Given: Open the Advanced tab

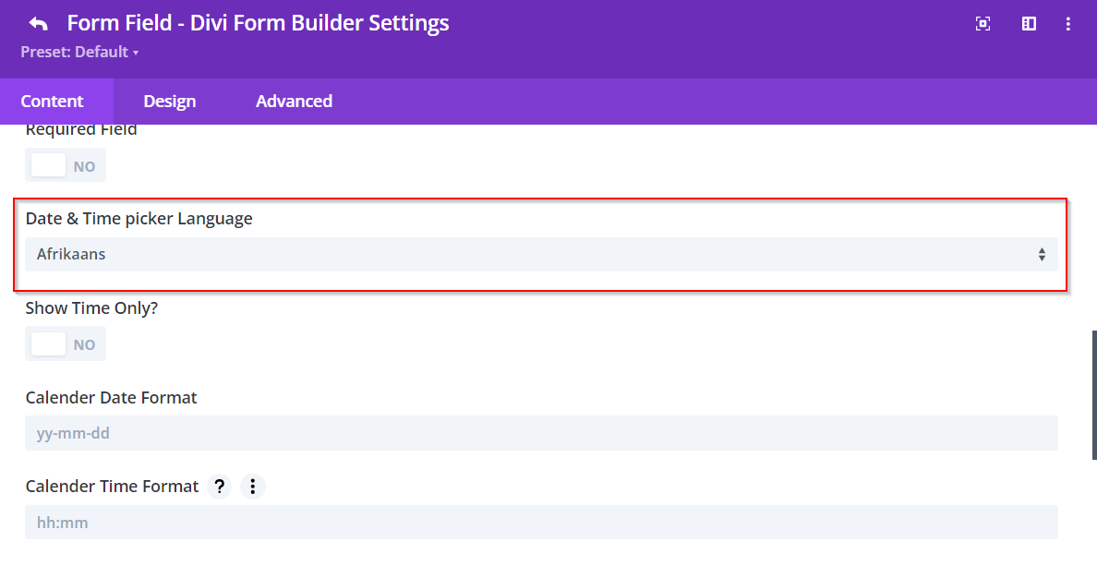Looking at the screenshot, I should 293,101.
